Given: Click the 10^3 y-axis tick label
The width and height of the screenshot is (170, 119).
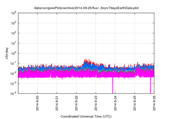Looking at the screenshot, I should click(14, 23).
